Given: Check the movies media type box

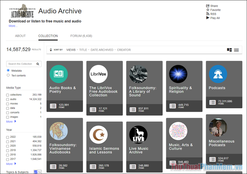Looking at the screenshot, I should click(x=7, y=104).
